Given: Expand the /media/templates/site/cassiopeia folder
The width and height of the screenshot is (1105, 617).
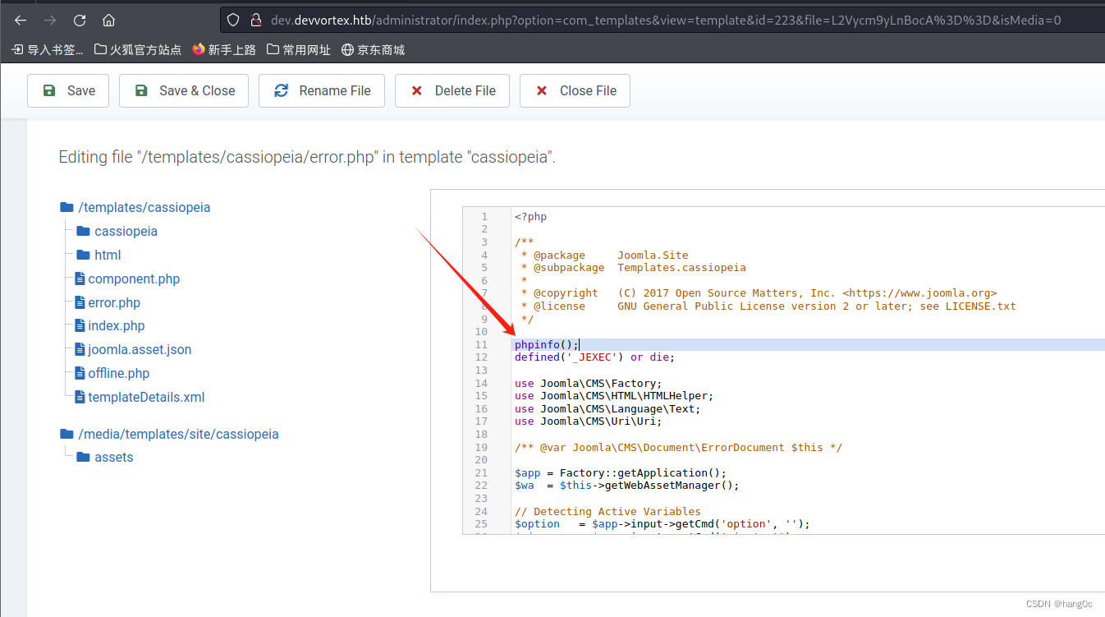Looking at the screenshot, I should [170, 433].
